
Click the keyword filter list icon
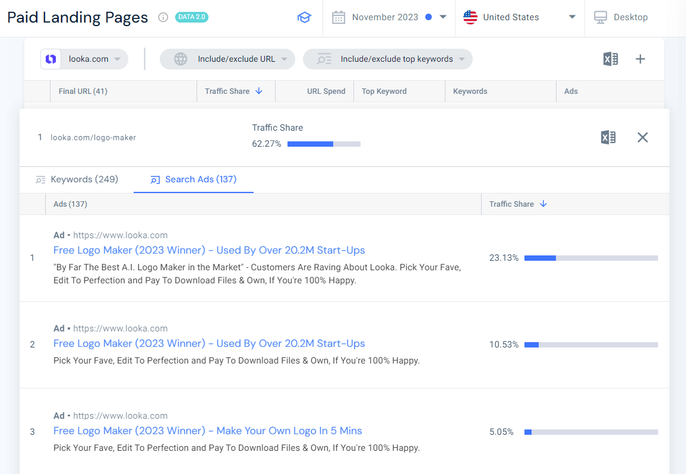(x=324, y=59)
